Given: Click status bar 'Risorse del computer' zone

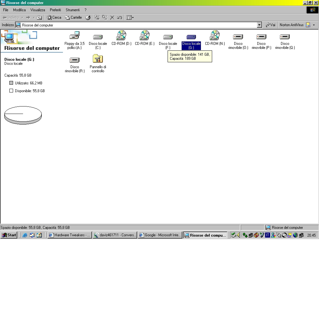Looking at the screenshot, I should (x=292, y=227).
